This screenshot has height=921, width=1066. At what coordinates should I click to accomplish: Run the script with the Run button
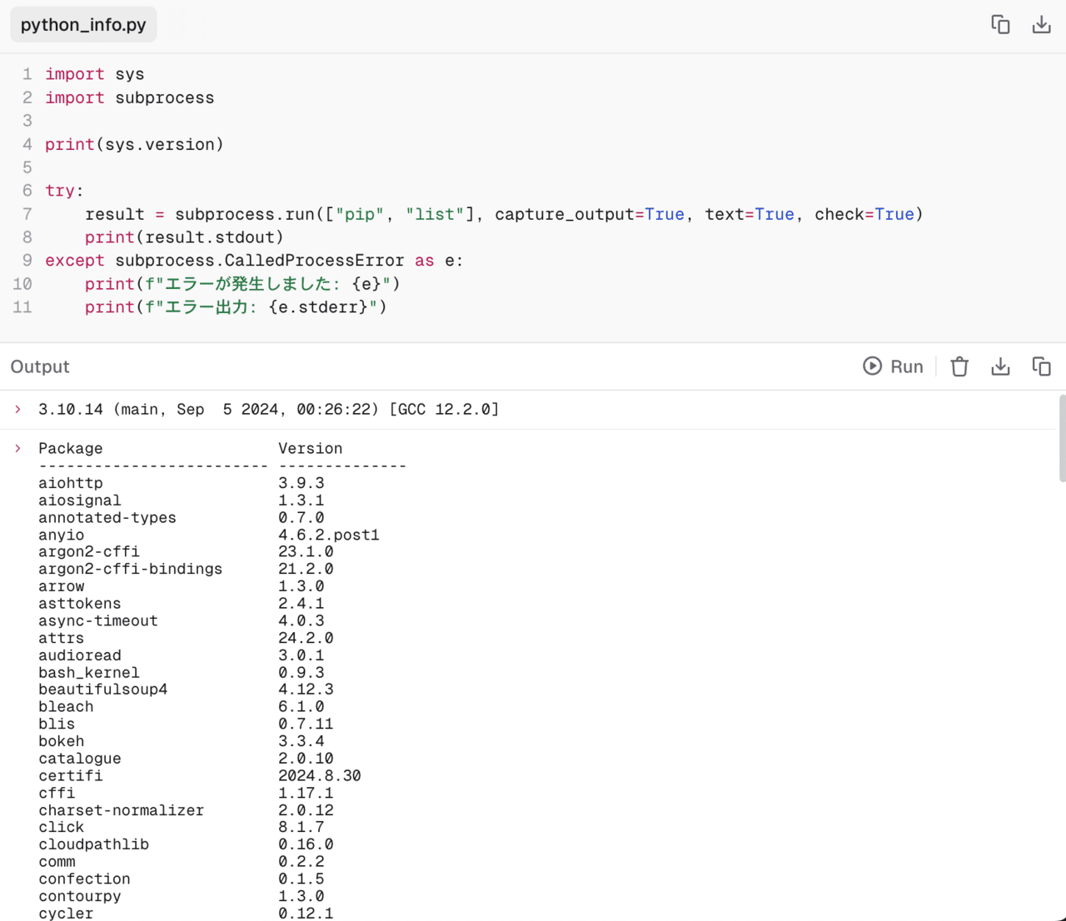[906, 366]
